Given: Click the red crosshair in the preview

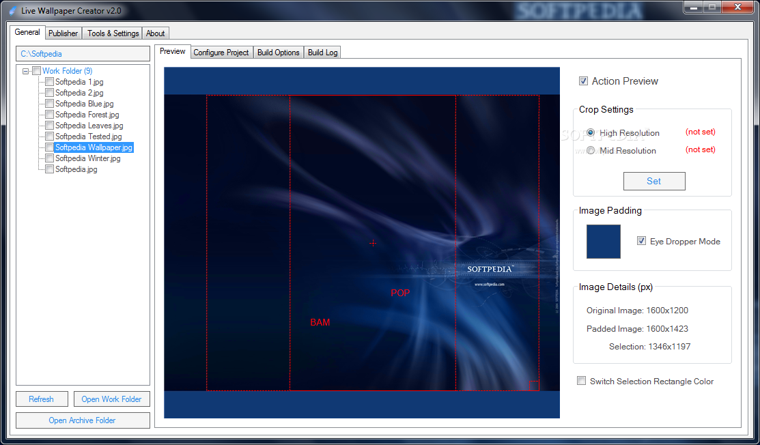Looking at the screenshot, I should tap(373, 243).
